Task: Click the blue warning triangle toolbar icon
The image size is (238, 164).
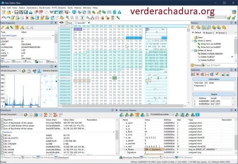Action: (x=119, y=12)
